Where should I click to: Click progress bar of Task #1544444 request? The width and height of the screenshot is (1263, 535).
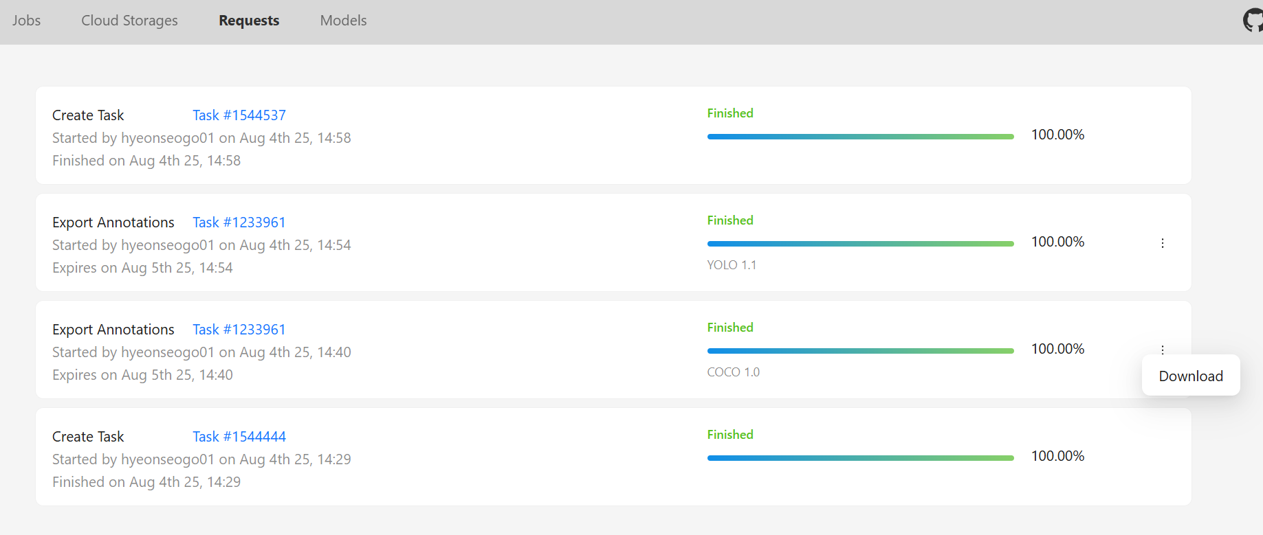pos(861,458)
